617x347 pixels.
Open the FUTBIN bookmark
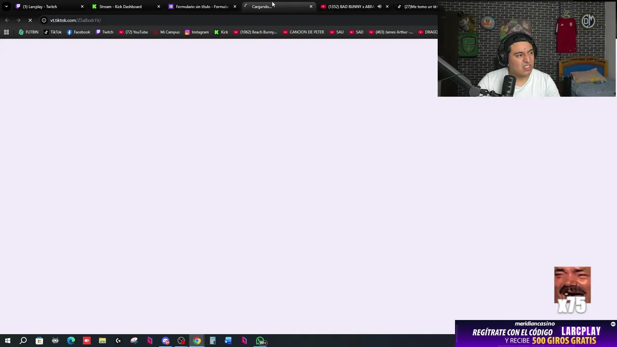(x=28, y=32)
